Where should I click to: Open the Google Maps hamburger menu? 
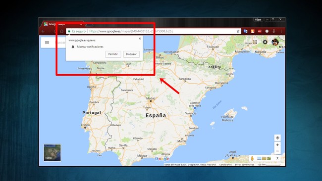pyautogui.click(x=47, y=43)
